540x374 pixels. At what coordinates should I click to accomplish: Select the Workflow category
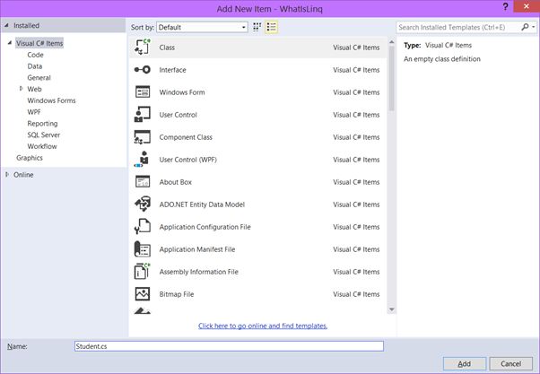point(42,146)
